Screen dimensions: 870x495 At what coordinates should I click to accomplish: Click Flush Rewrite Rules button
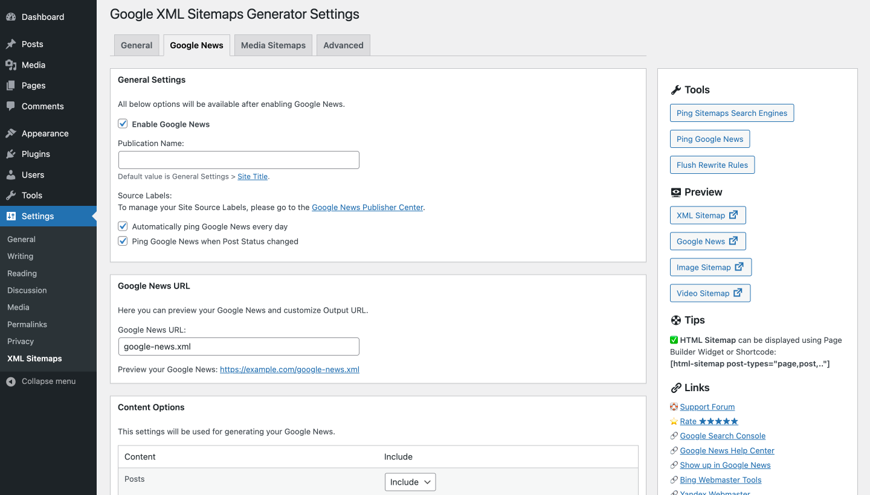pos(712,165)
